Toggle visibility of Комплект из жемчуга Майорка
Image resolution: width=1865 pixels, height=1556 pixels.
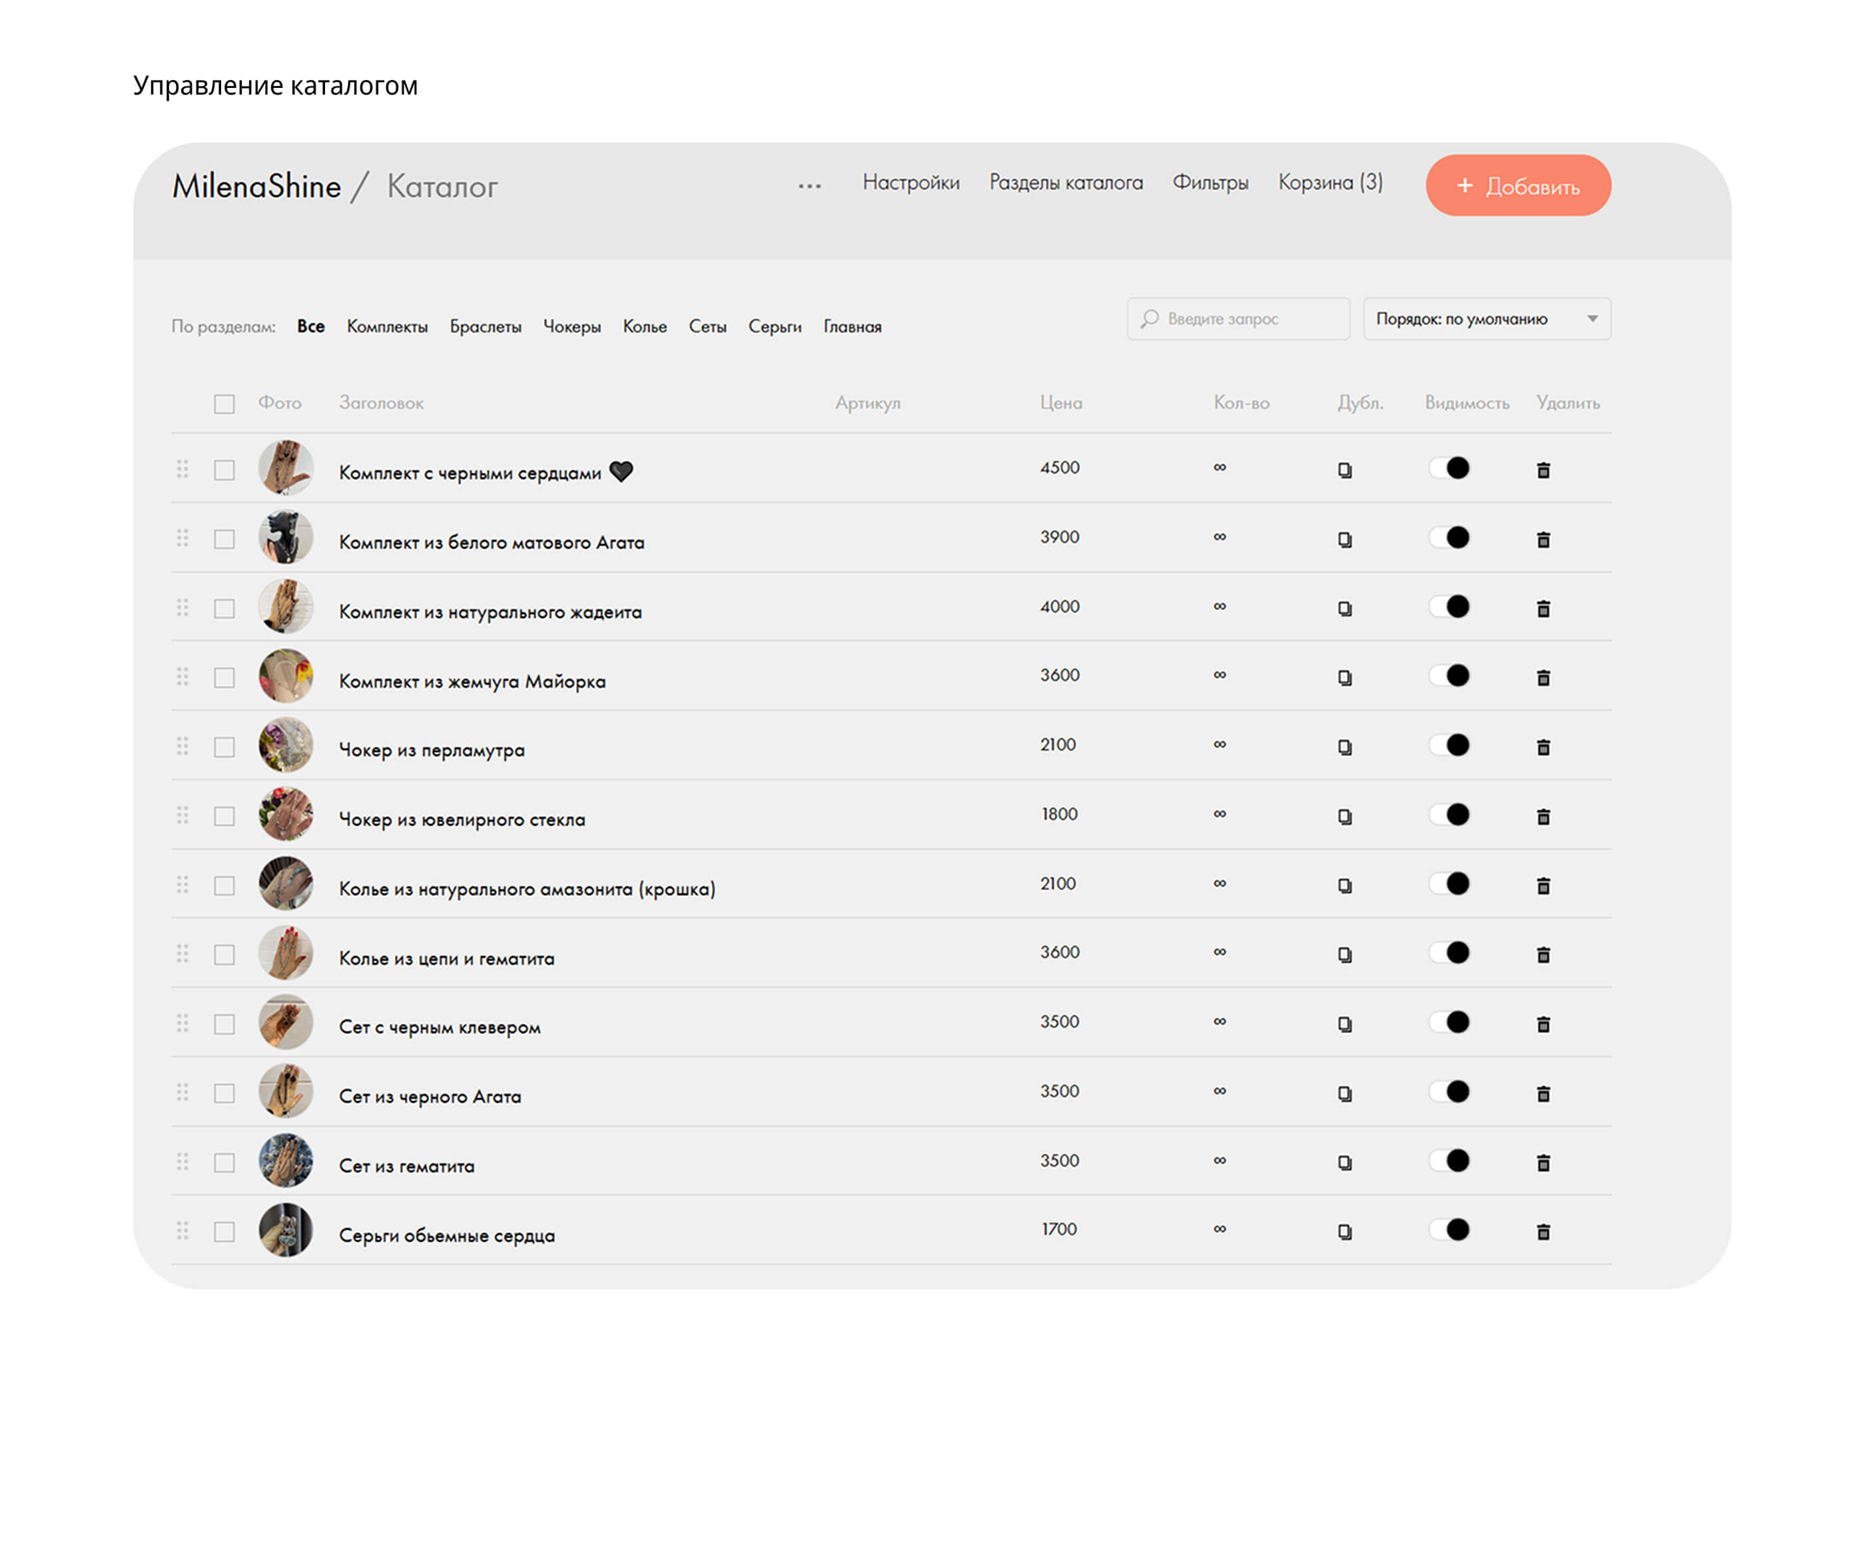pyautogui.click(x=1449, y=676)
